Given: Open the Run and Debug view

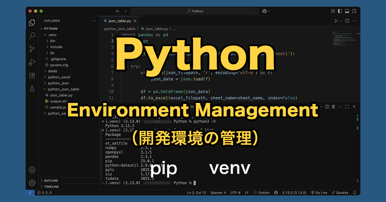Looking at the screenshot, I should pyautogui.click(x=32, y=62).
